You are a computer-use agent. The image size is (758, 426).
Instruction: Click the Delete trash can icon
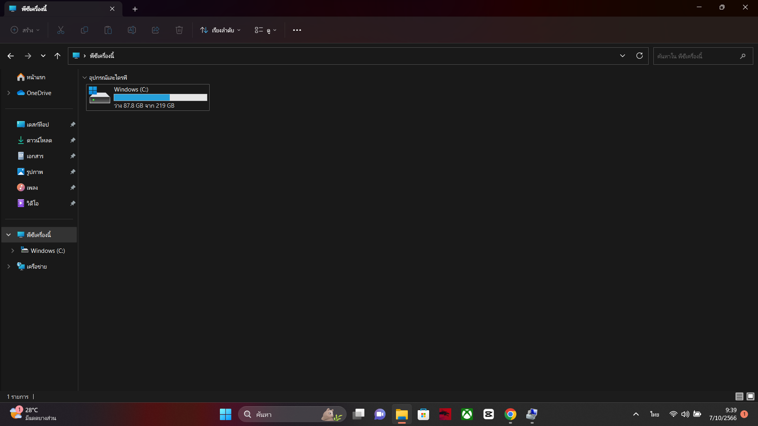179,30
